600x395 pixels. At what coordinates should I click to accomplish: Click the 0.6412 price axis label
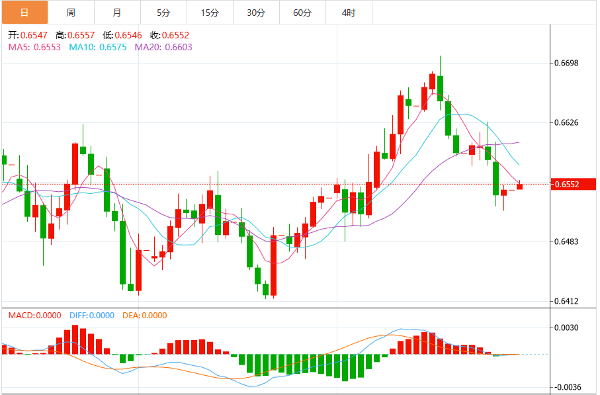point(566,301)
